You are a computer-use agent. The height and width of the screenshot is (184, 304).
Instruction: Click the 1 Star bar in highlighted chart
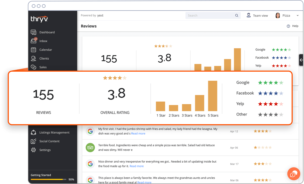[x=161, y=106]
